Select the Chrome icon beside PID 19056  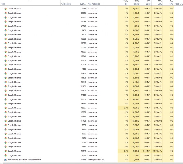pyautogui.click(x=5, y=22)
